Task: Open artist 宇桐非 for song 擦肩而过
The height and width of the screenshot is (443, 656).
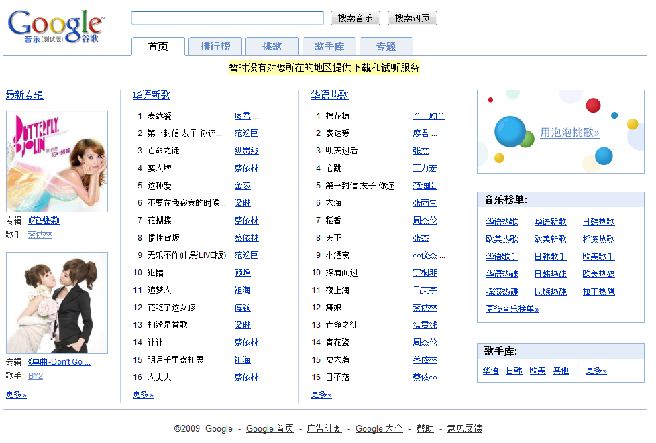Action: 425,273
